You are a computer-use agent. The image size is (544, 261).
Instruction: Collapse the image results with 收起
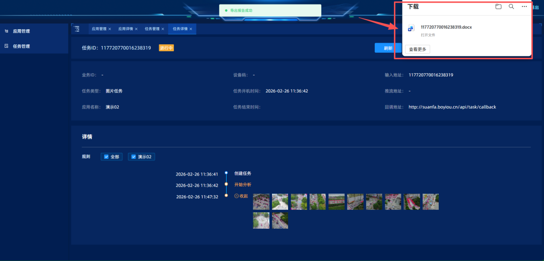point(241,196)
